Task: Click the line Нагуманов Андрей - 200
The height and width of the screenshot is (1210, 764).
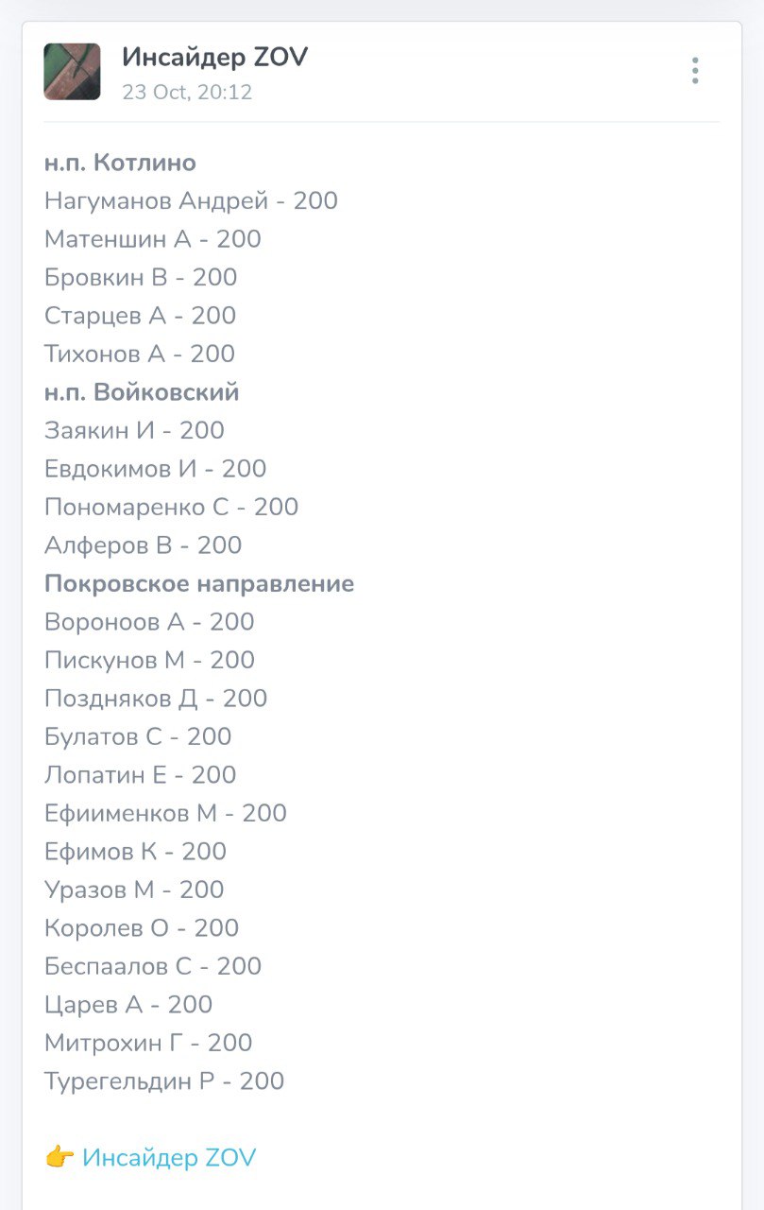Action: (x=191, y=200)
